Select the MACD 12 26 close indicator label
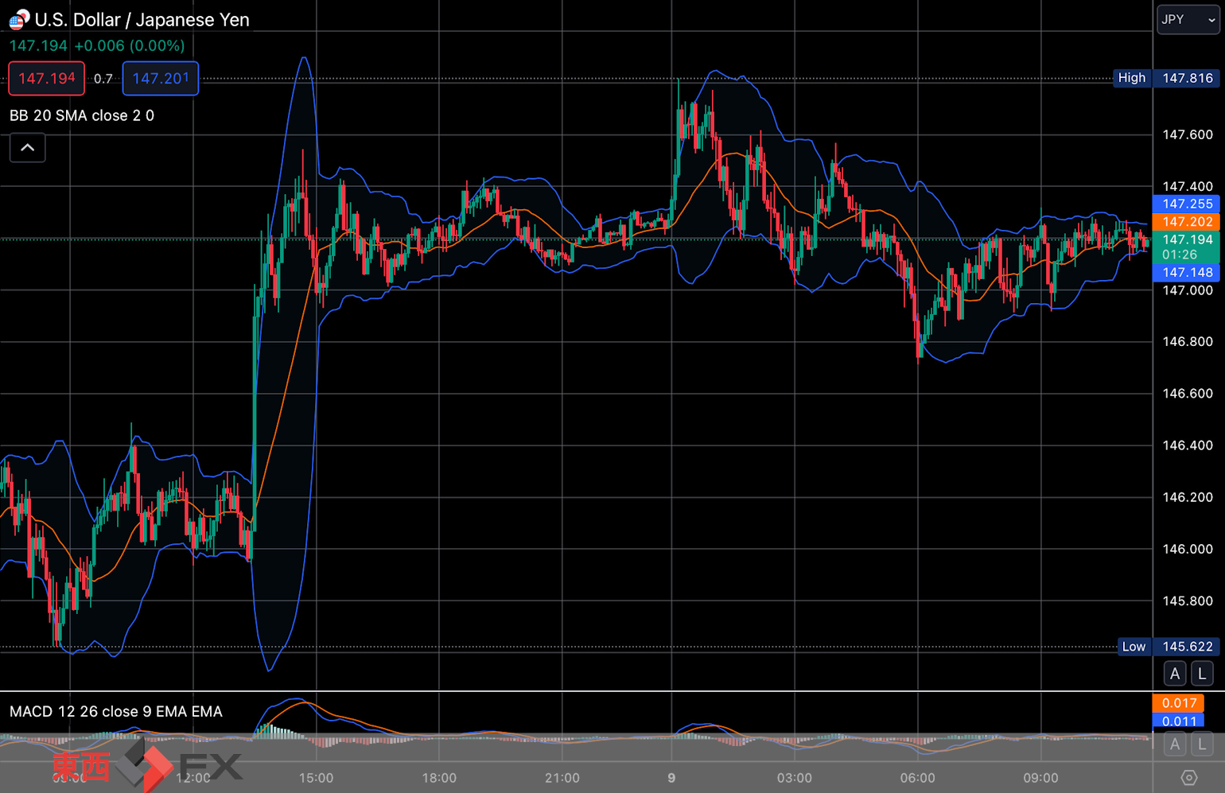1225x793 pixels. coord(116,711)
